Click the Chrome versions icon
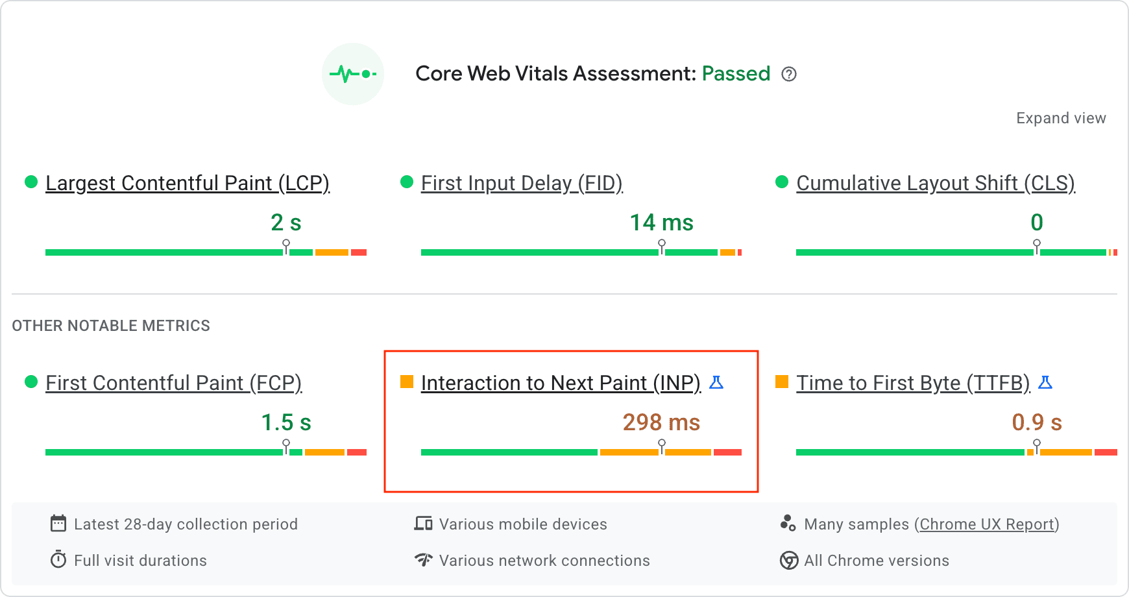This screenshot has width=1129, height=597. tap(788, 560)
